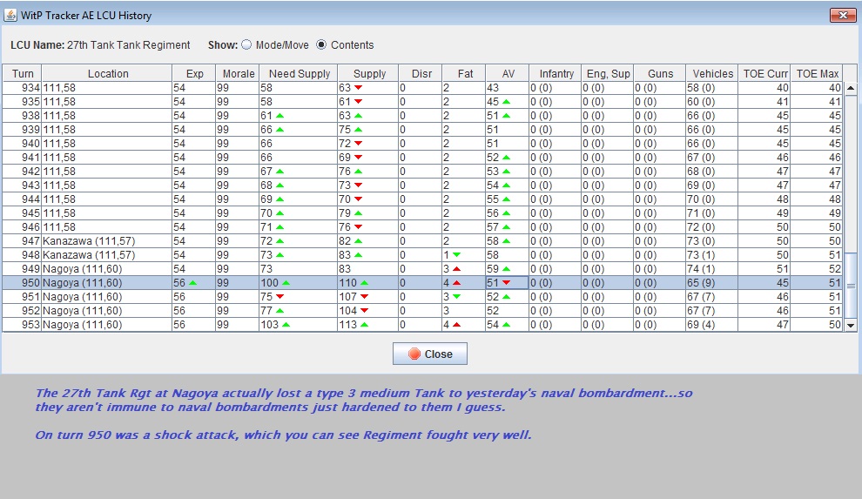
Task: Click the scrollbar down arrow
Action: (x=851, y=326)
